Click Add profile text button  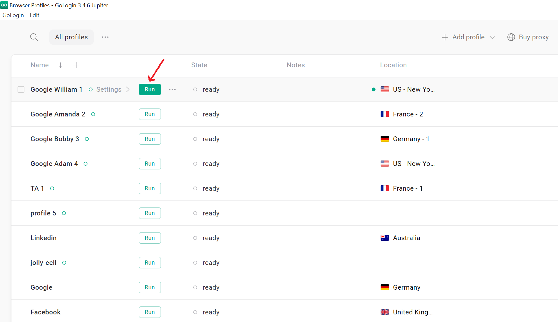(x=468, y=37)
